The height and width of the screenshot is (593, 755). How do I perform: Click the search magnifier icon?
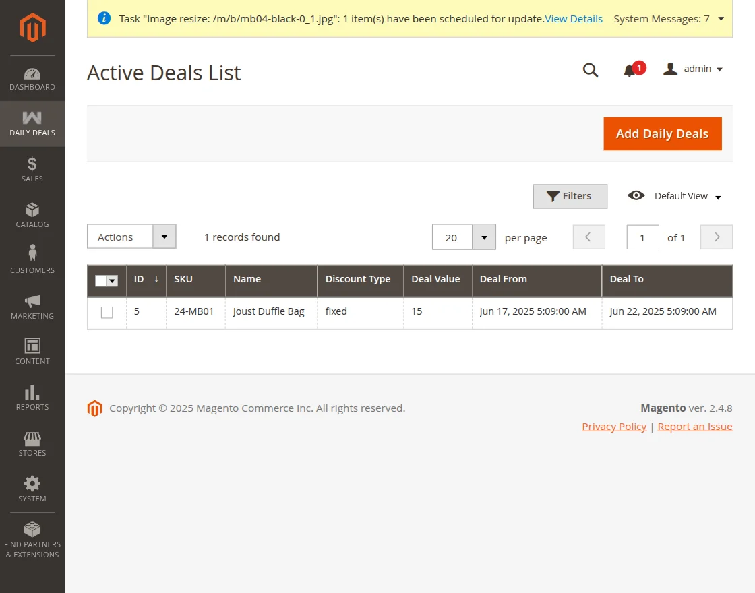[x=591, y=70]
